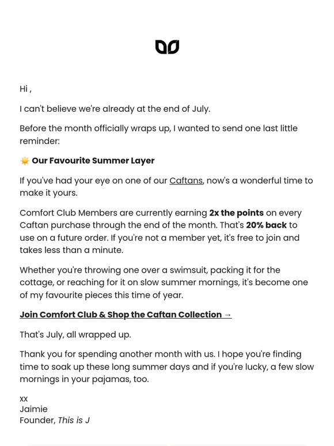This screenshot has height=446, width=334.
Task: Click the bold 20% back text
Action: (267, 225)
